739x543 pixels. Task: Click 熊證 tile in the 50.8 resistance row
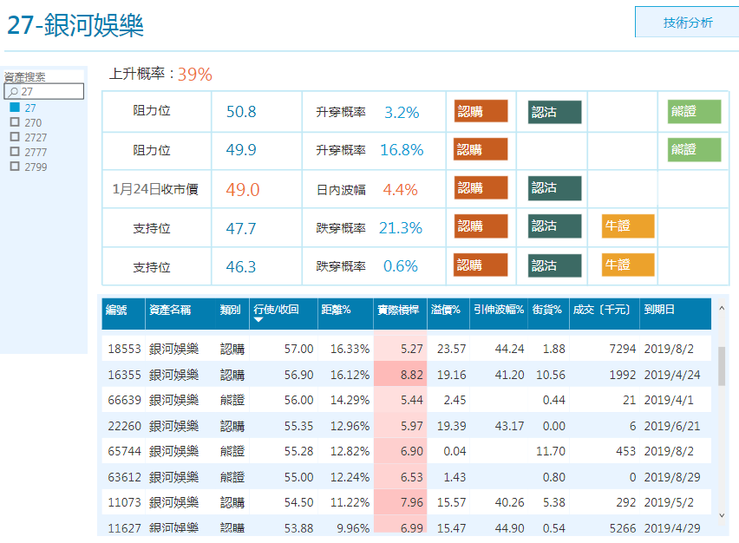(x=694, y=112)
